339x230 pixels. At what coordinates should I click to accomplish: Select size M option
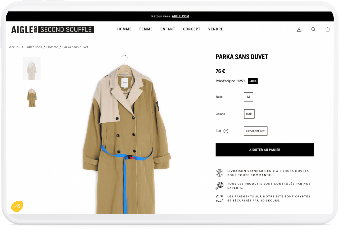point(248,97)
